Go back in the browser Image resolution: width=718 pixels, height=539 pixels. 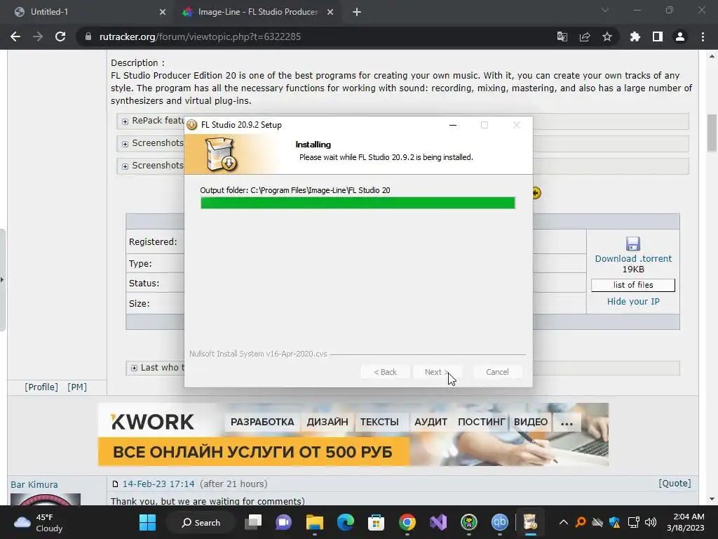click(15, 36)
